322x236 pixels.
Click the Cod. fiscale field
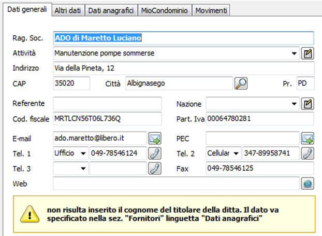107,119
